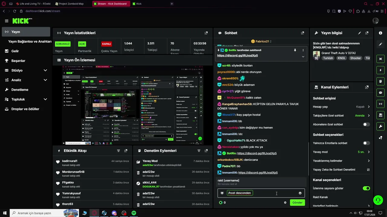Image resolution: width=387 pixels, height=217 pixels.
Task: Pop out the Denetim Eylemleri panel
Action: pyautogui.click(x=206, y=151)
